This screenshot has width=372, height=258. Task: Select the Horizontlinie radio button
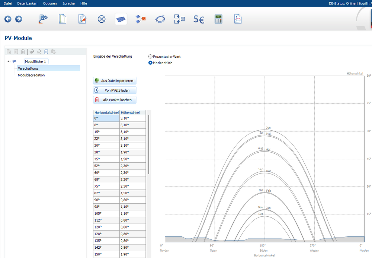point(150,63)
